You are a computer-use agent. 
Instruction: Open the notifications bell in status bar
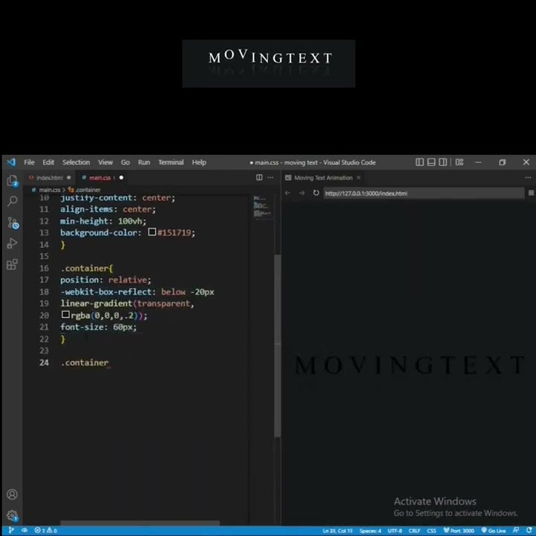coord(529,530)
